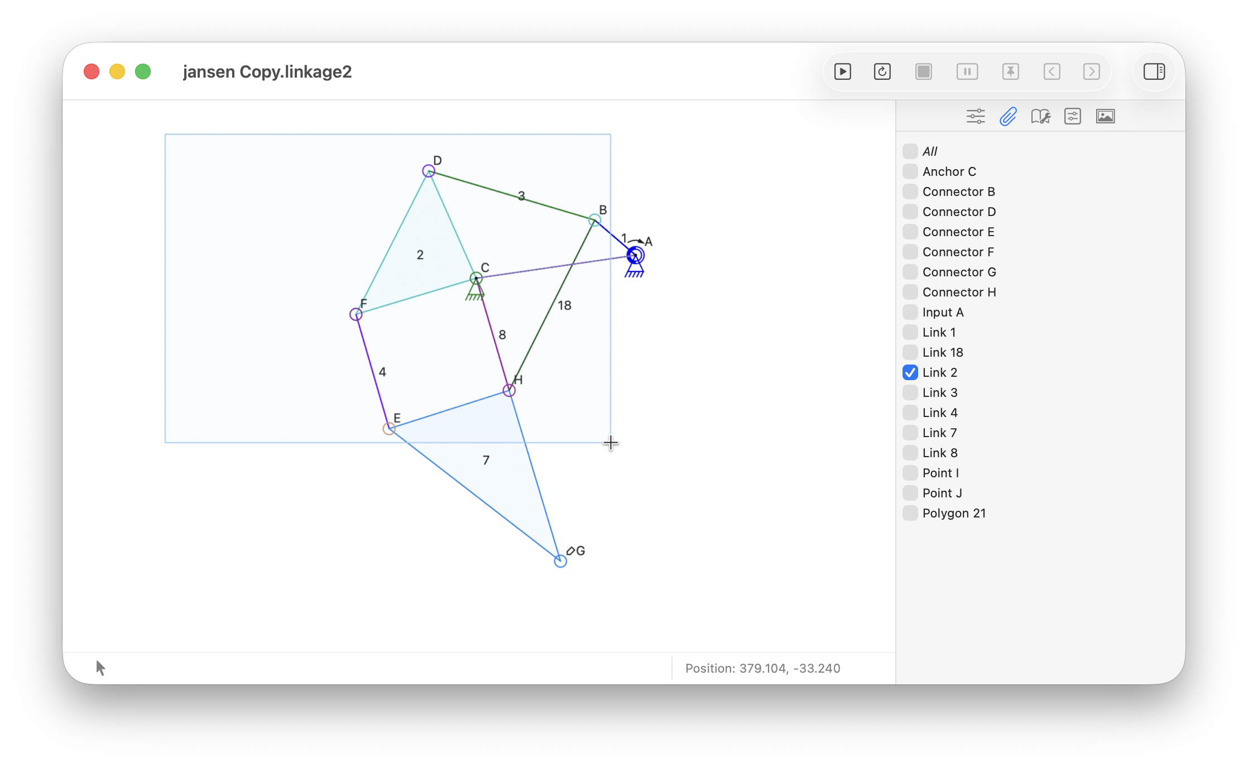Click the input rotation arrow near label 1
The image size is (1248, 767).
click(636, 241)
